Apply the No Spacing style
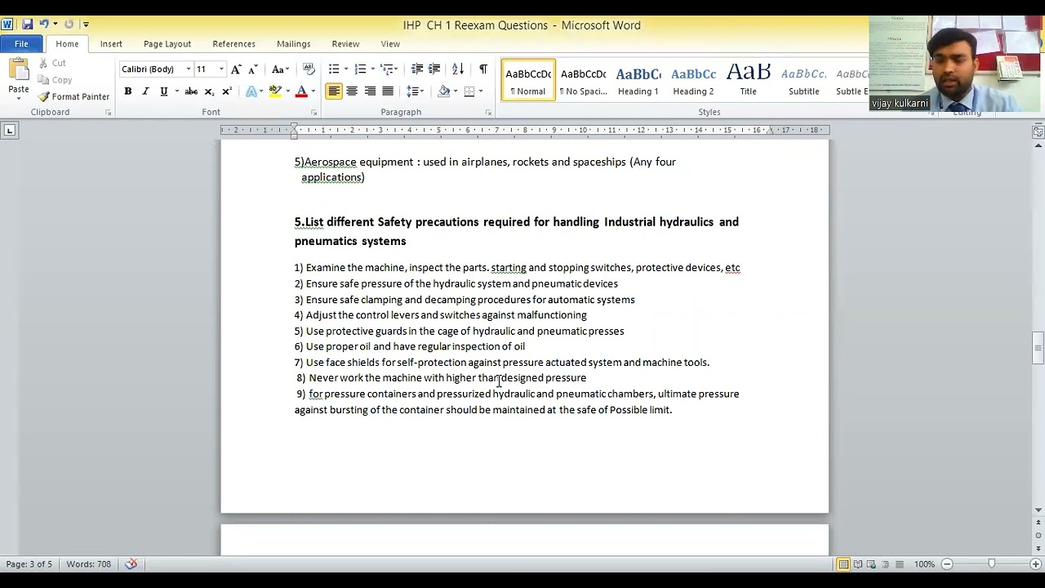 pyautogui.click(x=584, y=80)
